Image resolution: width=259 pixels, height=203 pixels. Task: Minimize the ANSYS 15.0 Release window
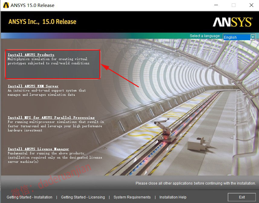click(216, 5)
